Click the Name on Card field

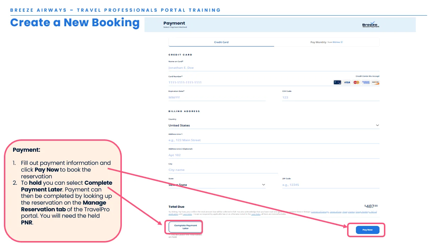point(274,68)
